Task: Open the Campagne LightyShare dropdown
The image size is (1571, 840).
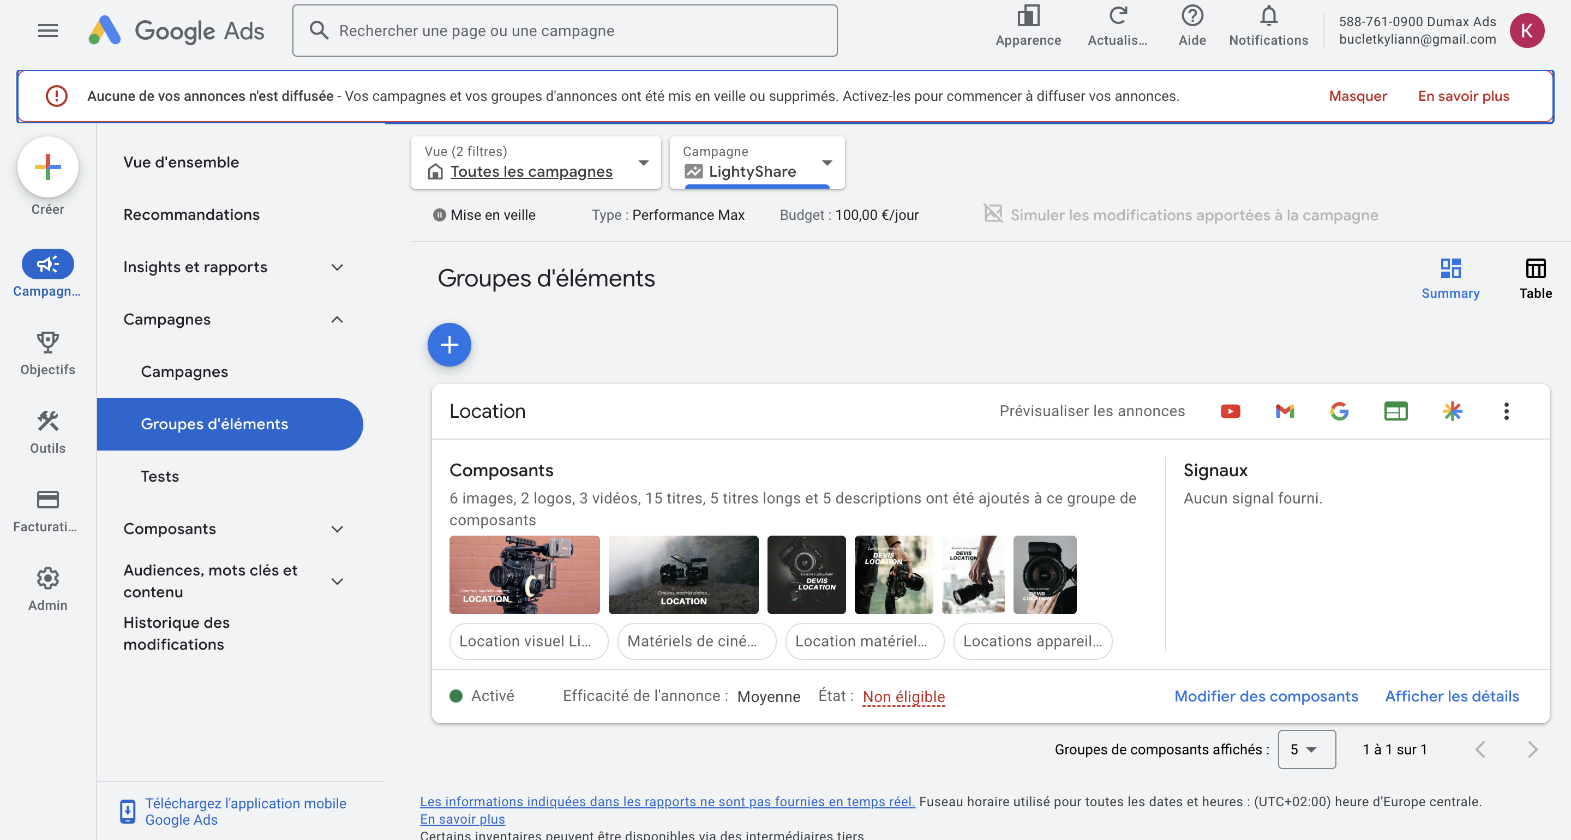Action: [x=757, y=163]
